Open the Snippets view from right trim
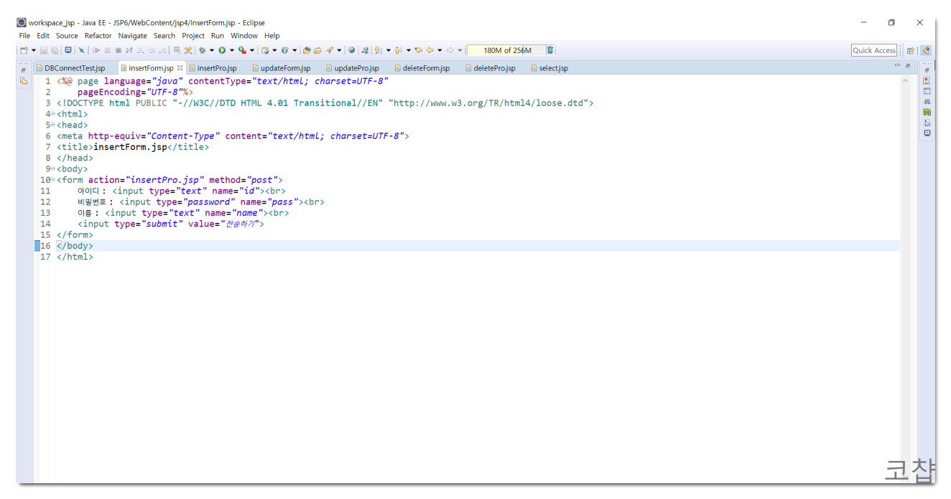This screenshot has width=951, height=499. [927, 123]
